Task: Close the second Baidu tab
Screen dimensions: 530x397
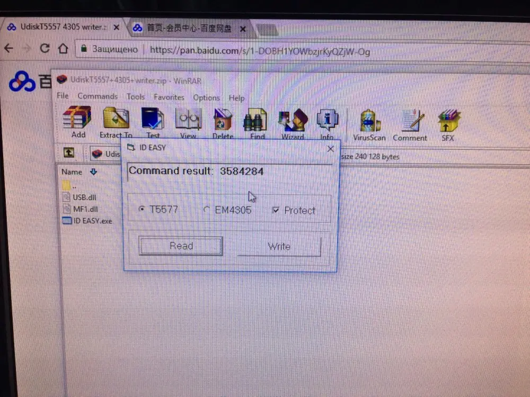Action: click(x=243, y=29)
